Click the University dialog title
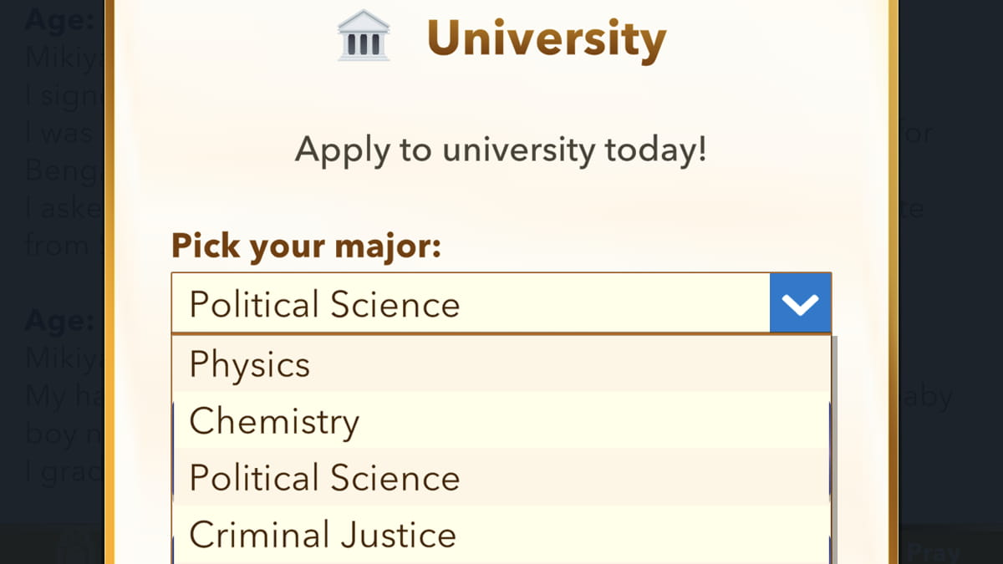The image size is (1003, 564). coord(546,38)
